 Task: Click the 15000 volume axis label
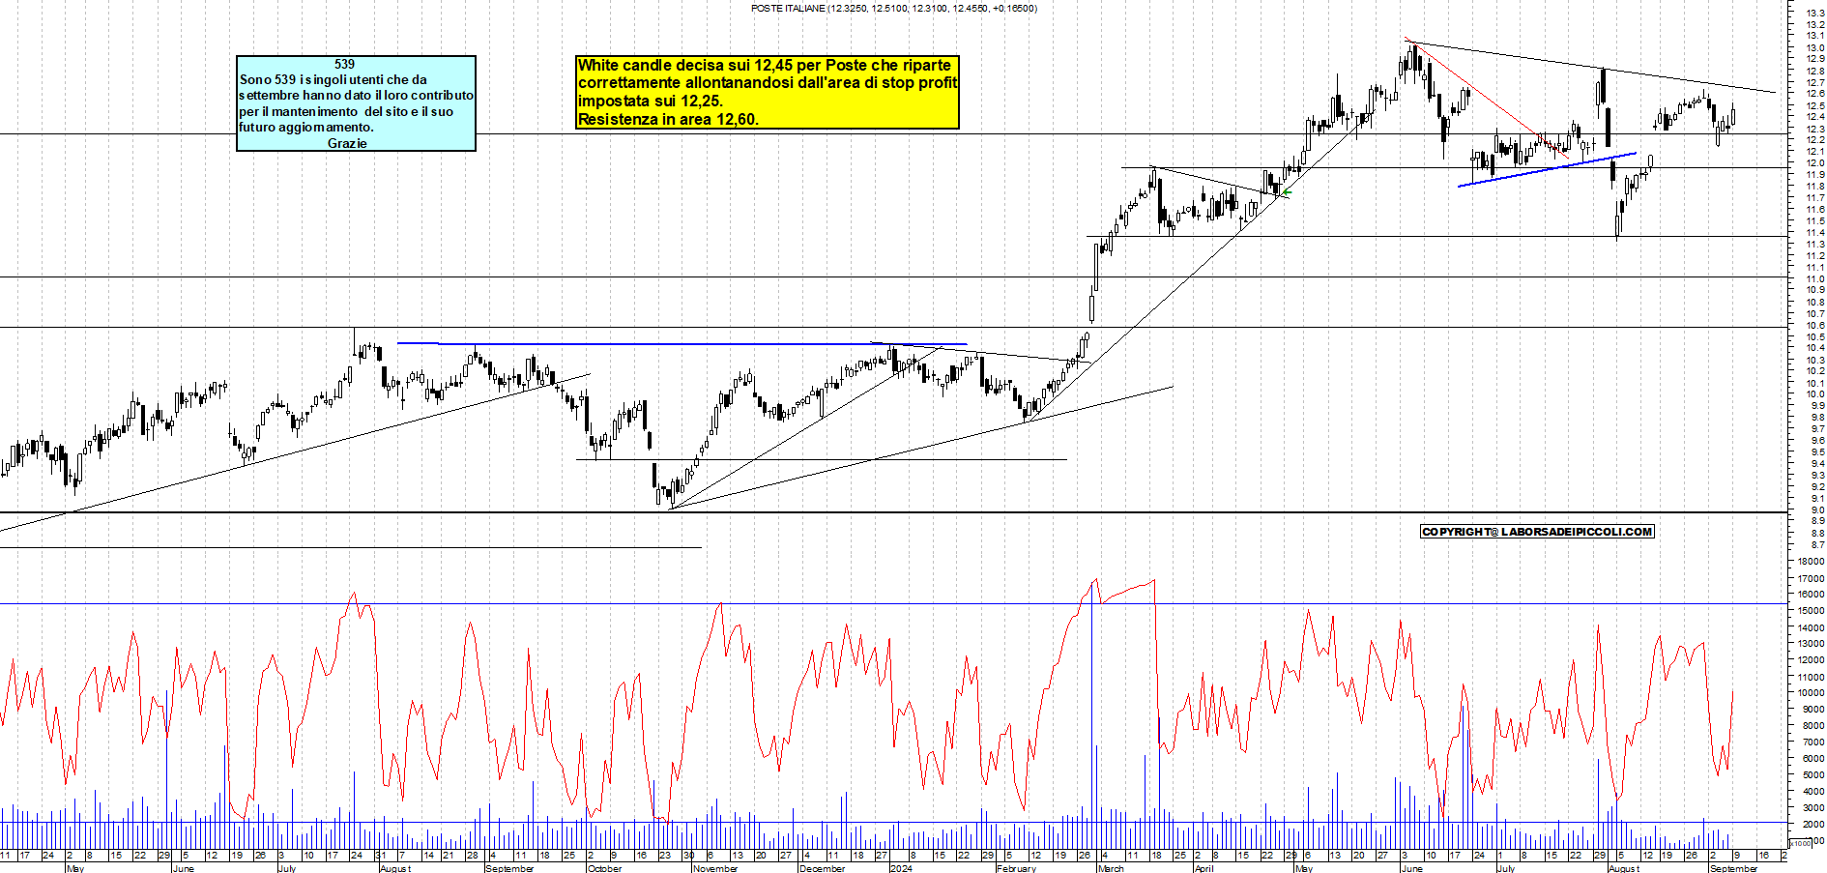(x=1811, y=610)
